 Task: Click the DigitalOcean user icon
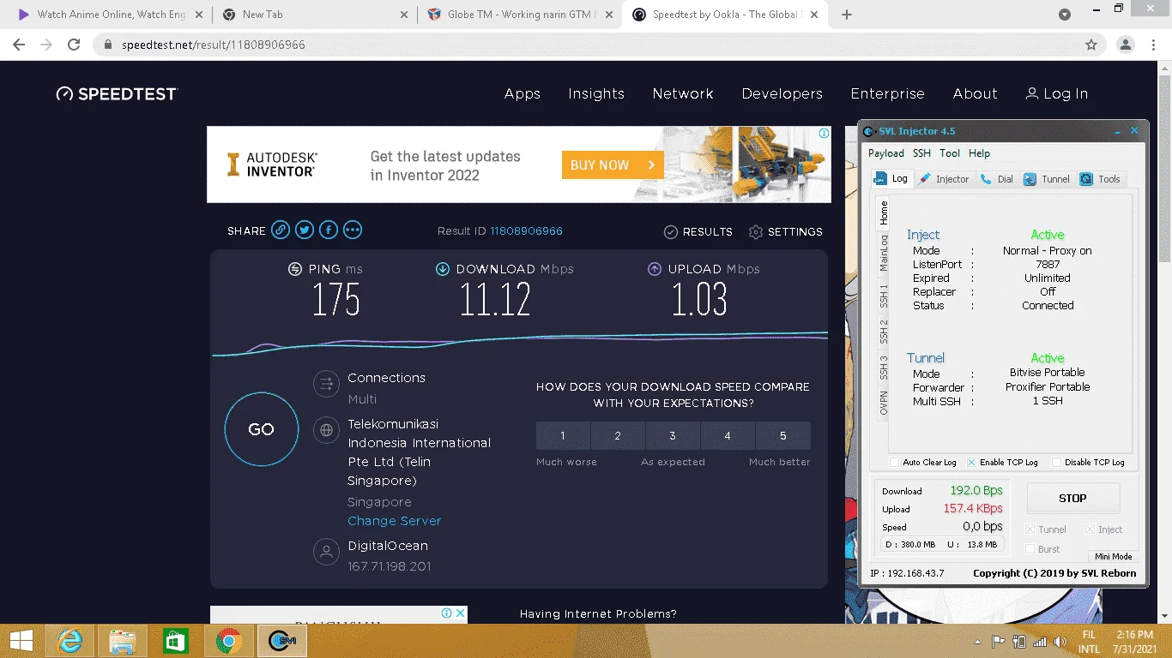tap(326, 552)
